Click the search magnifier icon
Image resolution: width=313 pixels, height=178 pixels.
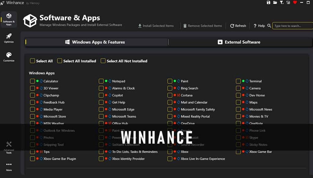[269, 26]
